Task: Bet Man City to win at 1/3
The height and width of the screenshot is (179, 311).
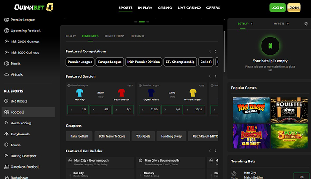Action: 78,110
